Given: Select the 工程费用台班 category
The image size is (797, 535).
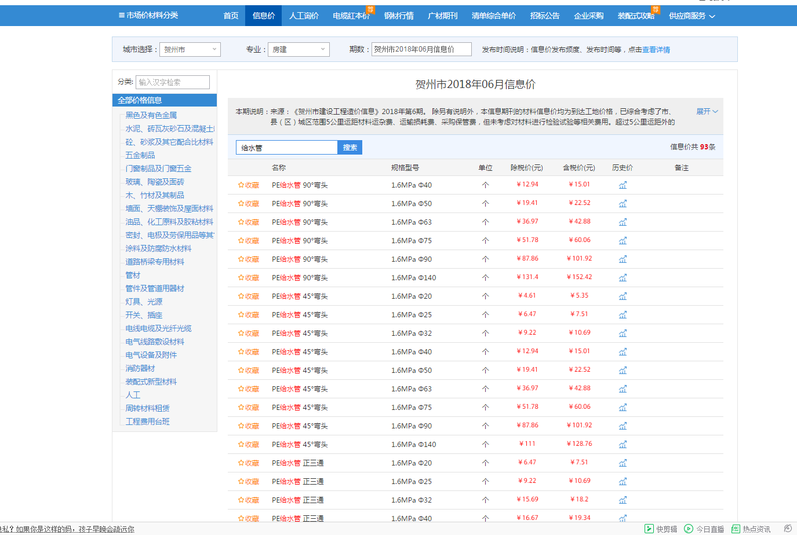Looking at the screenshot, I should pyautogui.click(x=148, y=422).
